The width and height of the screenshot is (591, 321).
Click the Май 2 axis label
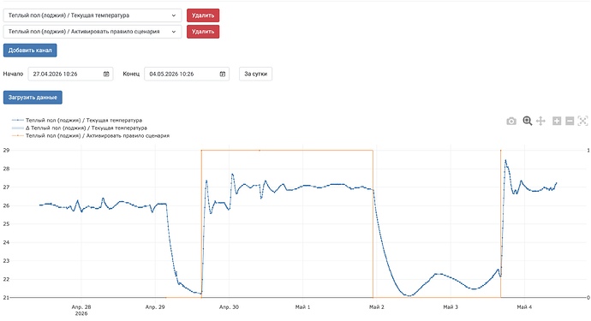377,307
